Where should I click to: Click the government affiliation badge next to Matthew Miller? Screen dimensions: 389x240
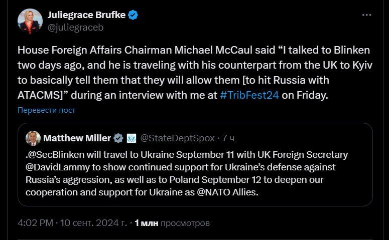click(131, 138)
